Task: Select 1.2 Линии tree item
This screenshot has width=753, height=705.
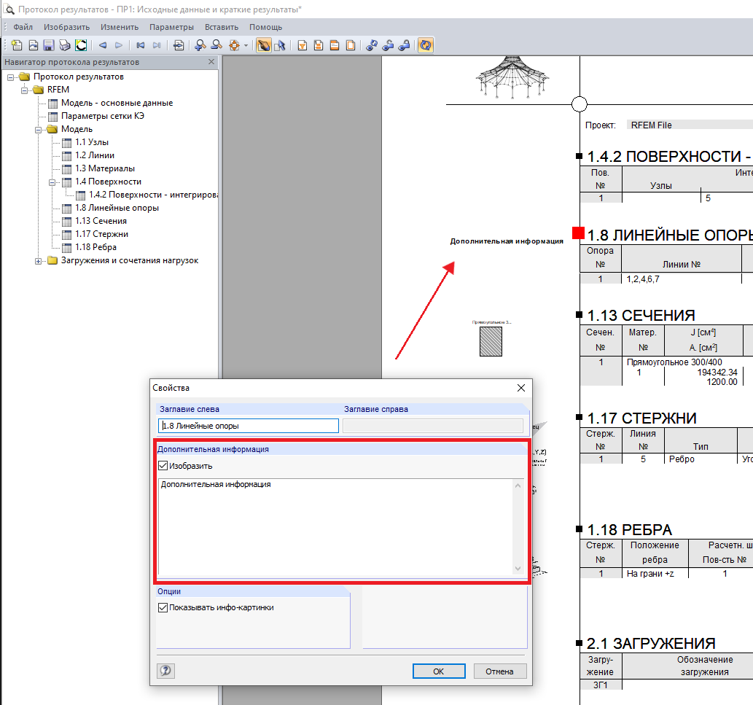Action: click(x=95, y=155)
